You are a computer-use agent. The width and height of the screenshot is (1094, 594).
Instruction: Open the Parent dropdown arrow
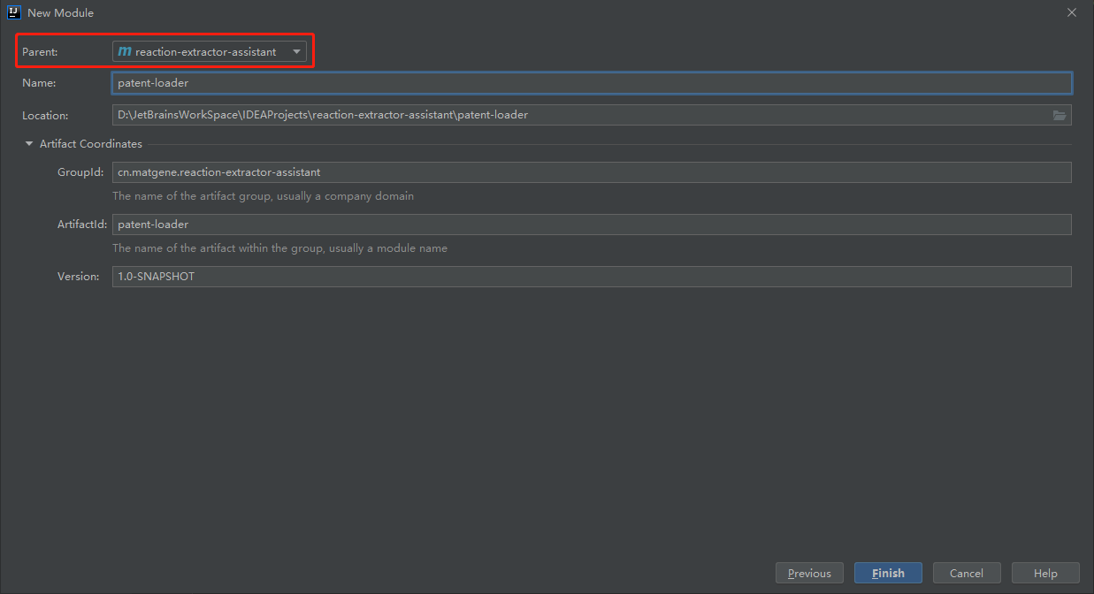296,52
